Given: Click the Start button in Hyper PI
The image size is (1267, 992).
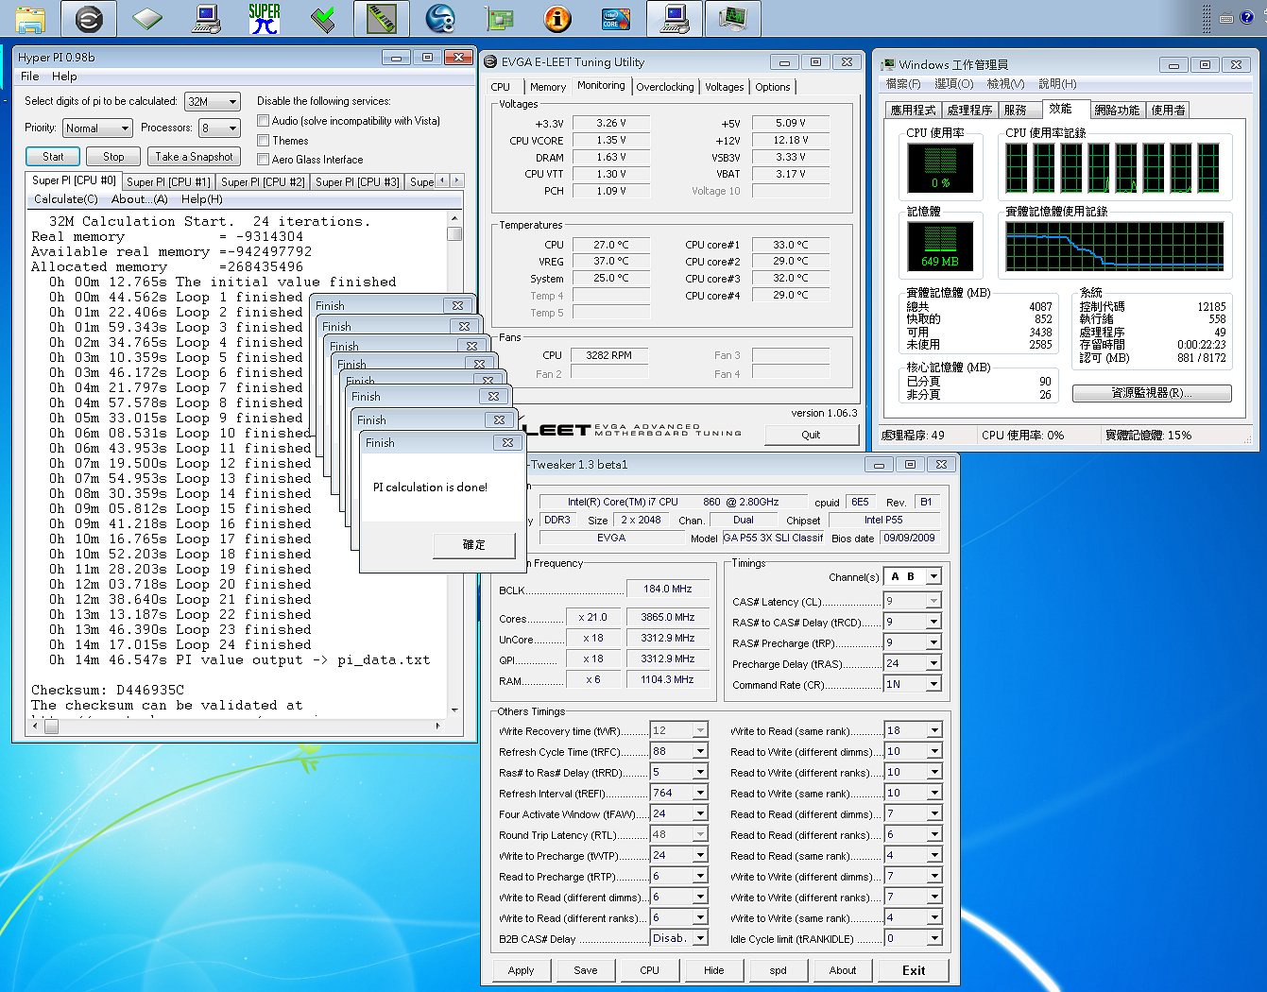Looking at the screenshot, I should click(x=53, y=157).
